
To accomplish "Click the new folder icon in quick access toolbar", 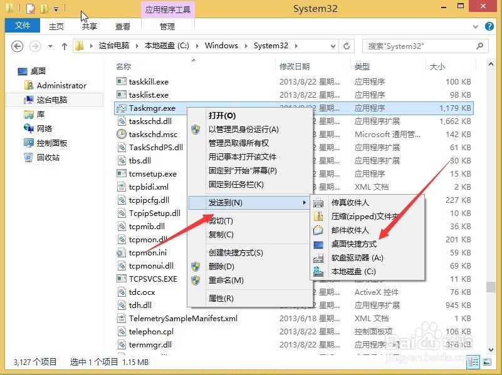I will point(44,8).
